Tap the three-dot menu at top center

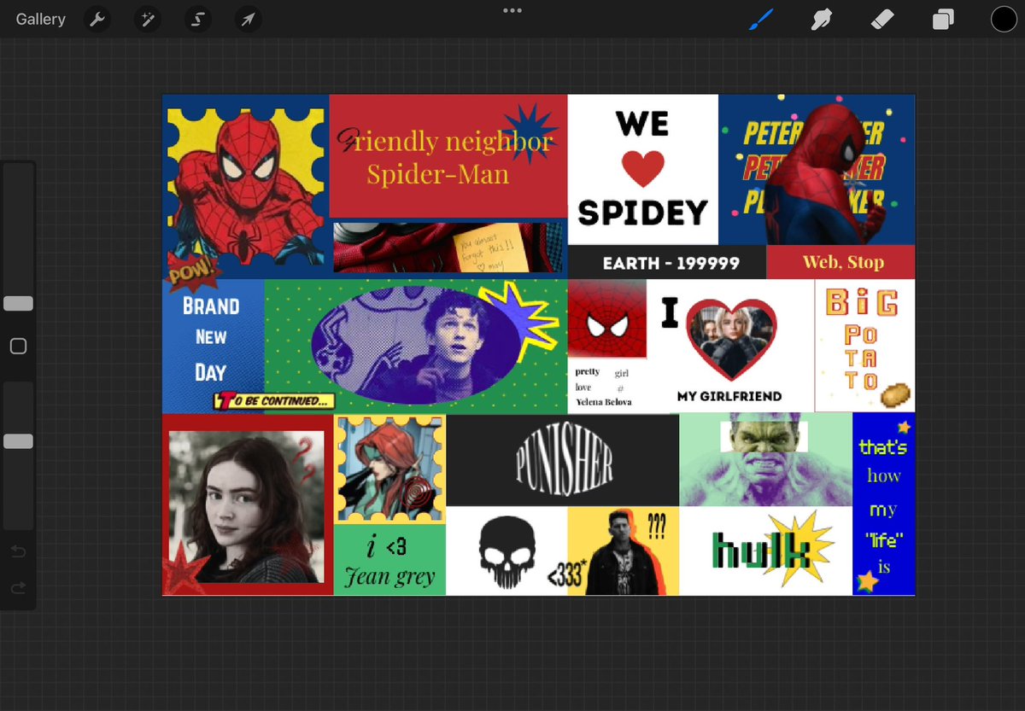[512, 10]
